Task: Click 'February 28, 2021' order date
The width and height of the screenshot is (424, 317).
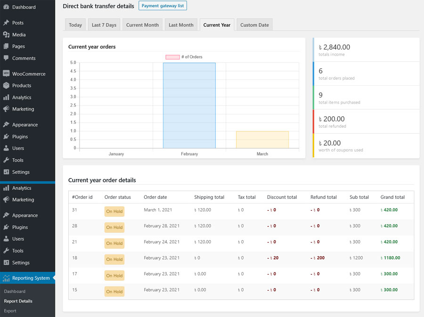Action: point(162,226)
